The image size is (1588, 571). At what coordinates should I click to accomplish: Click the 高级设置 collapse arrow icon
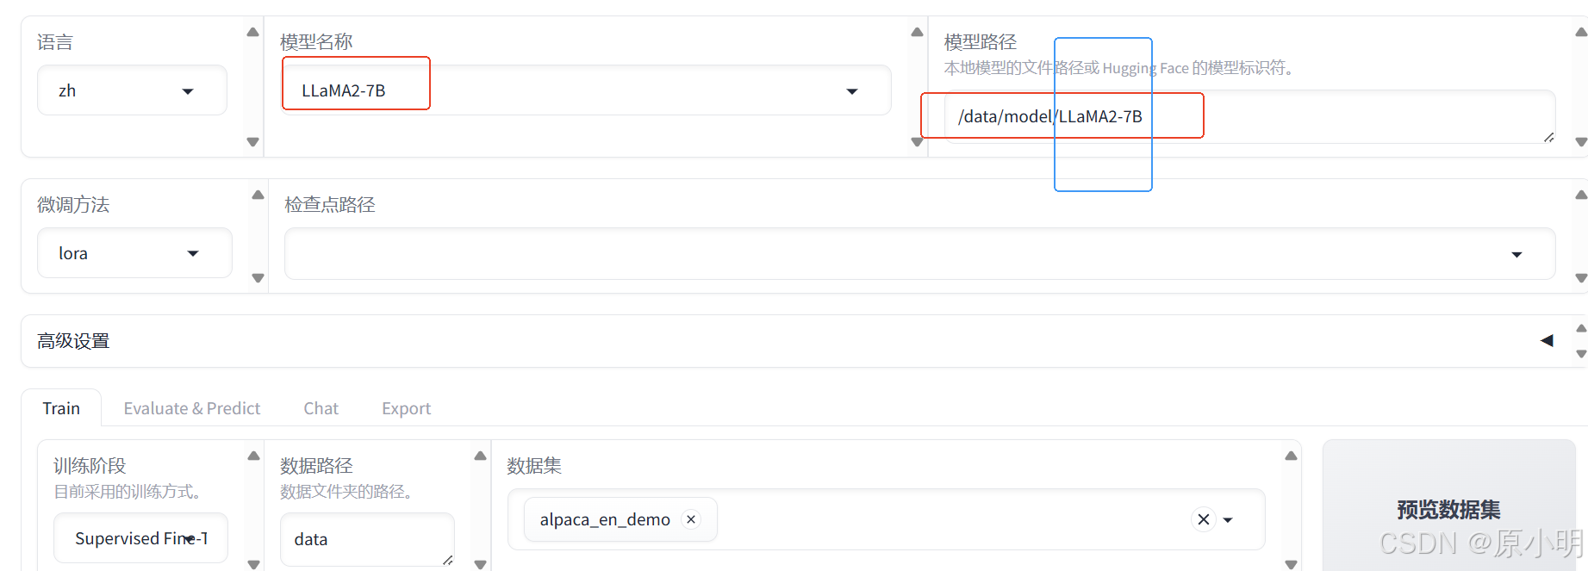tap(1547, 340)
